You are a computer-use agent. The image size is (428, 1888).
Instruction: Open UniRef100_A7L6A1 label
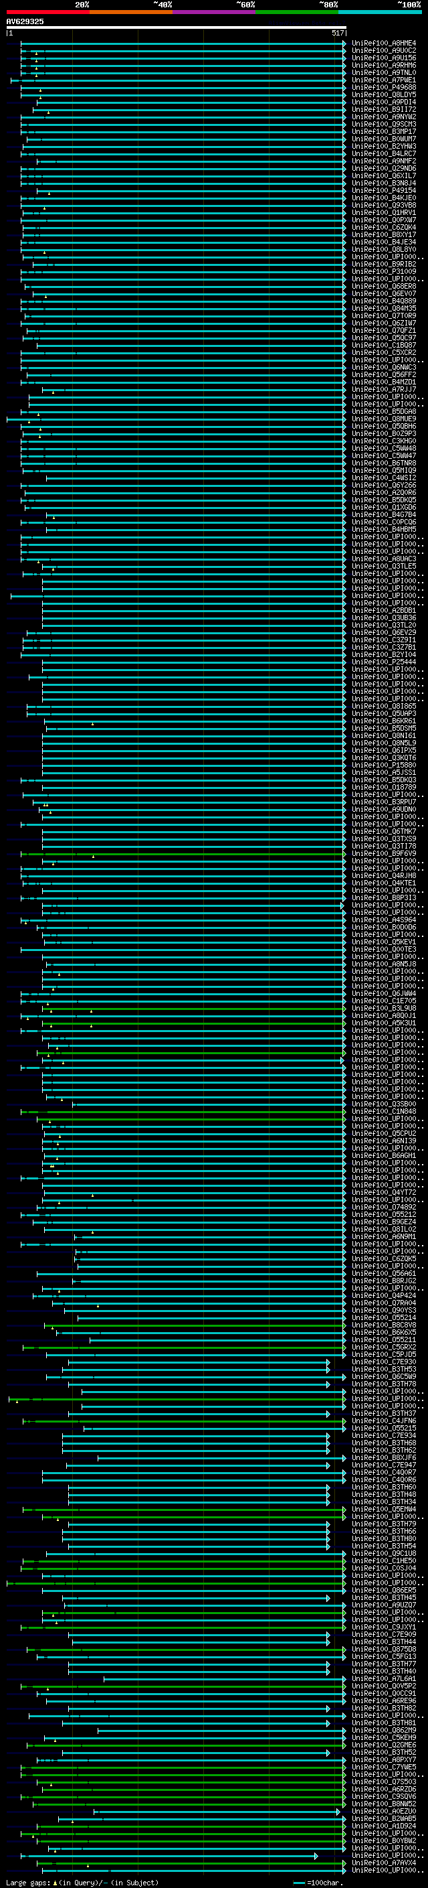coord(384,1679)
